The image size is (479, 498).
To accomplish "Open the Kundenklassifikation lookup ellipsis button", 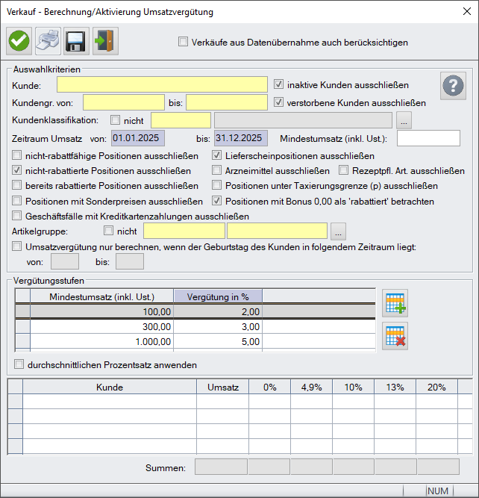I will click(404, 120).
